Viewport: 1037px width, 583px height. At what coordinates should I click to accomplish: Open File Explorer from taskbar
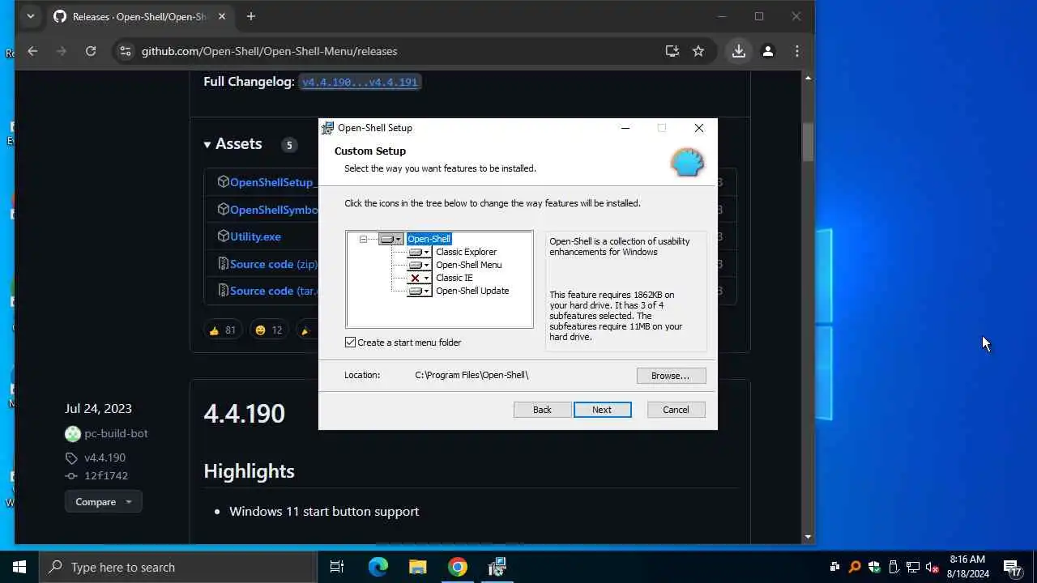(x=417, y=567)
